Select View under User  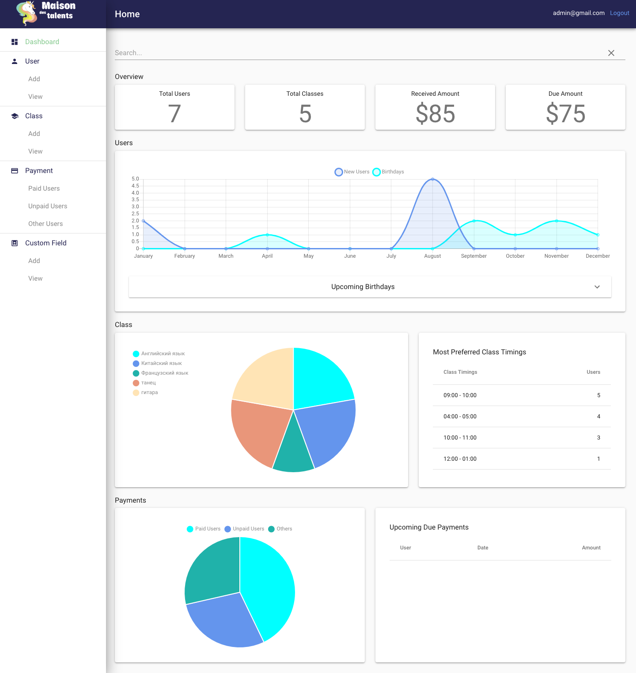(35, 97)
